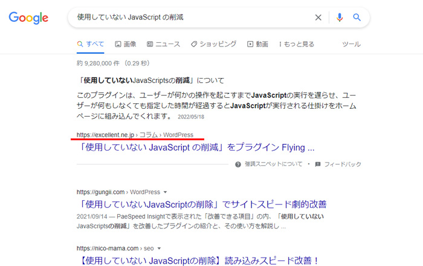423x266 pixels.
Task: Click the feedback flag icon
Action: pyautogui.click(x=318, y=164)
